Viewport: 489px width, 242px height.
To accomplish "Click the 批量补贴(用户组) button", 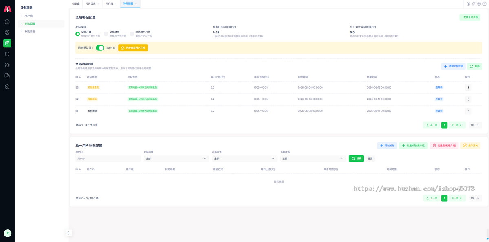I will click(414, 145).
